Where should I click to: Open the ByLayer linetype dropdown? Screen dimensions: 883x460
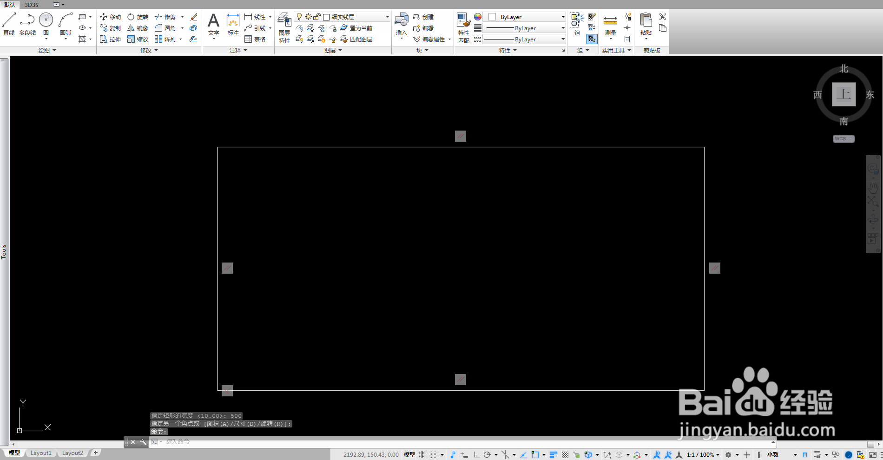coord(524,39)
